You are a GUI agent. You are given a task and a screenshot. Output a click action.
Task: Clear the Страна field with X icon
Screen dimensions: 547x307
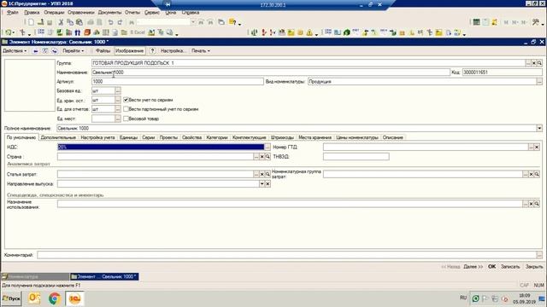pyautogui.click(x=262, y=157)
